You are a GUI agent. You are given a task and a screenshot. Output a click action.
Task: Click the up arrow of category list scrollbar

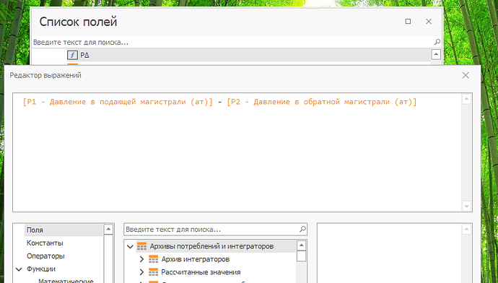[x=108, y=230]
